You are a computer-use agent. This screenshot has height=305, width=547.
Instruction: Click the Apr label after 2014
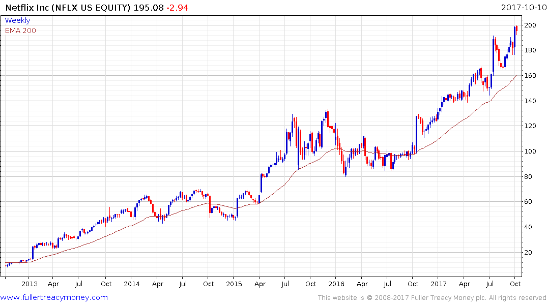157,284
